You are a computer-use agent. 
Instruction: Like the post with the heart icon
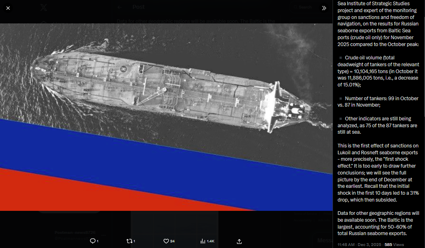tap(166, 241)
